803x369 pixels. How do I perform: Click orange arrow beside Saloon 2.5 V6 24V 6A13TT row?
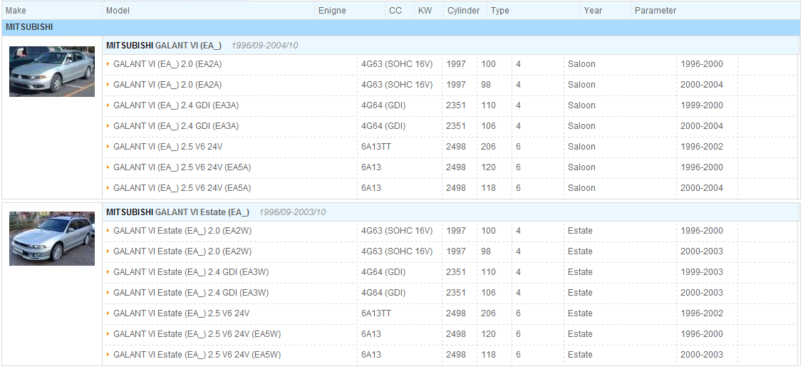click(108, 146)
